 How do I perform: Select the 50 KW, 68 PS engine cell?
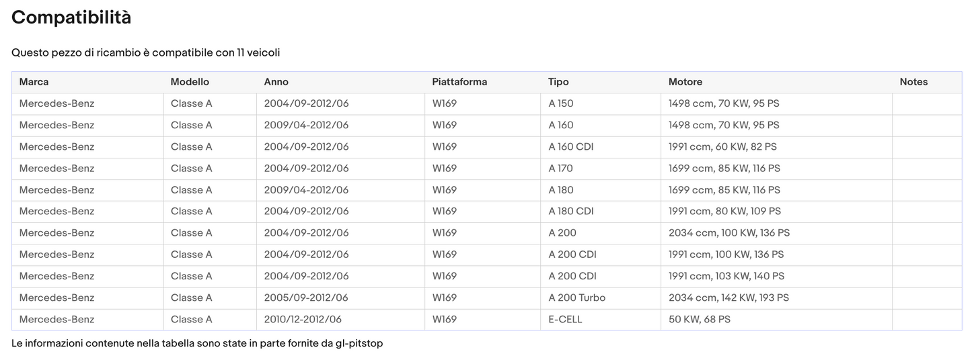700,319
